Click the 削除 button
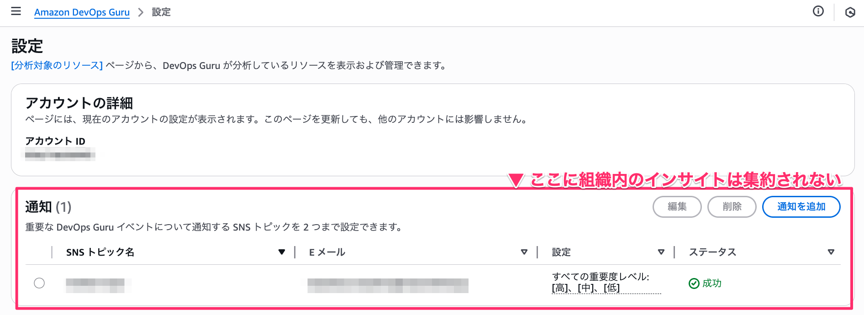The image size is (864, 315). point(732,207)
